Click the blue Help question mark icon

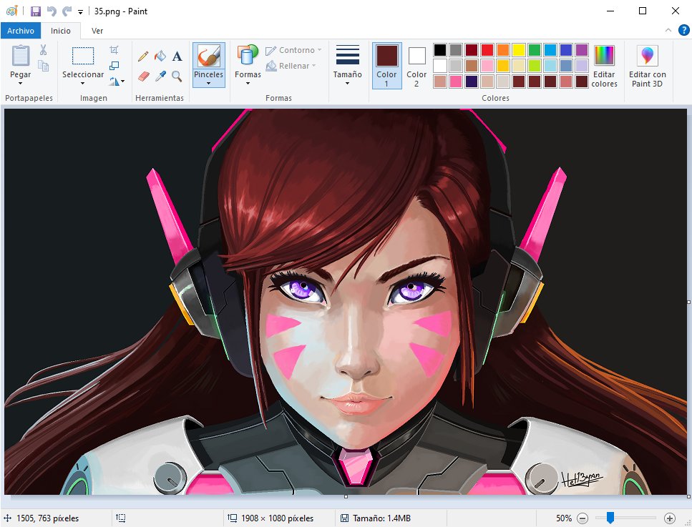[x=683, y=31]
